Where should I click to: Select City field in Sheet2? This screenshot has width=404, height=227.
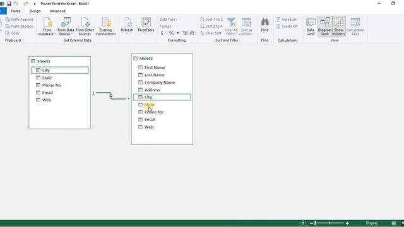coord(162,97)
